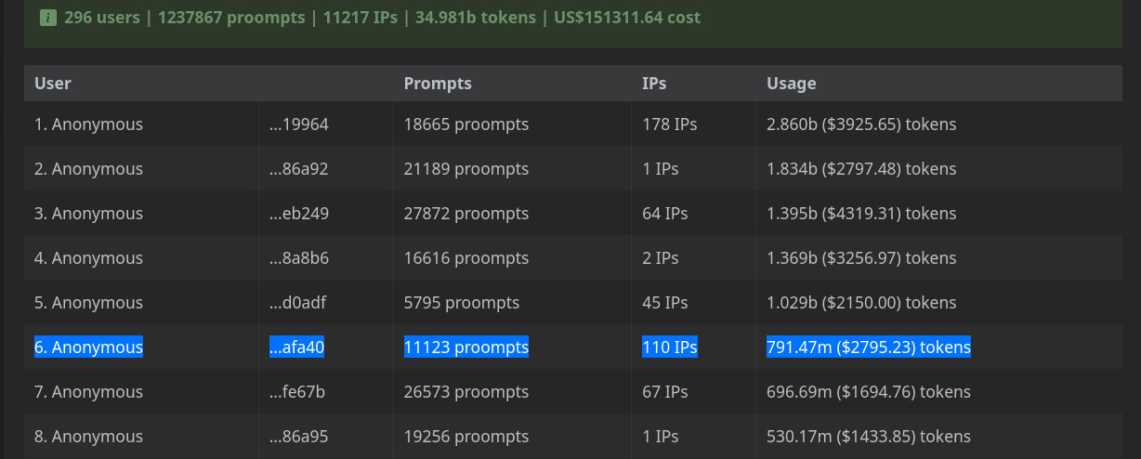
Task: Click the 26573 proompts cell
Action: click(466, 392)
